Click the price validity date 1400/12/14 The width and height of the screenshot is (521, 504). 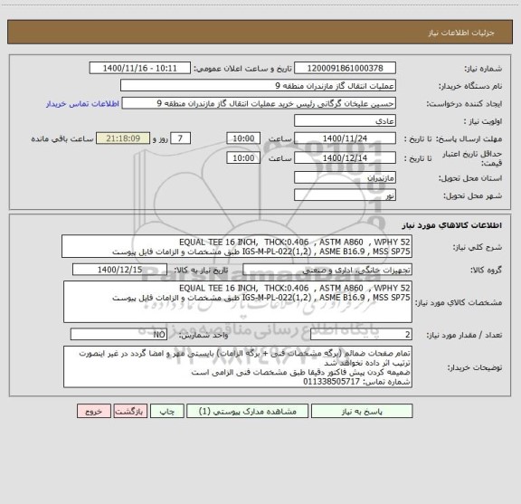tap(345, 158)
